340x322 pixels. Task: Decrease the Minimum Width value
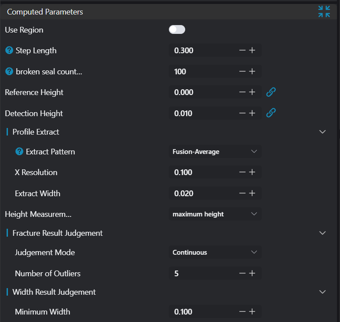pyautogui.click(x=242, y=312)
